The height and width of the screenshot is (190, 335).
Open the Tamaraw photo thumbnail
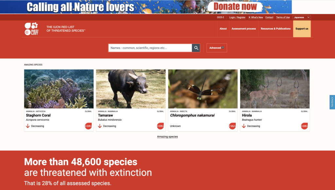(131, 89)
